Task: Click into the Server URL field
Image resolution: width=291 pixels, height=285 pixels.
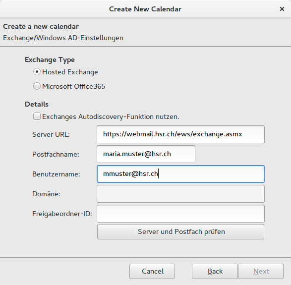Action: point(180,134)
